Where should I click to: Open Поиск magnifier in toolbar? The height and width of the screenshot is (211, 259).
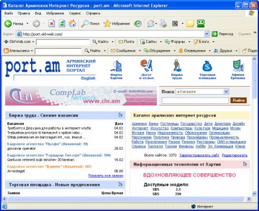click(x=90, y=24)
